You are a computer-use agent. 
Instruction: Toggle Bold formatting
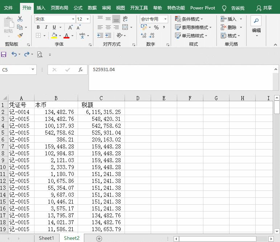pyautogui.click(x=38, y=27)
